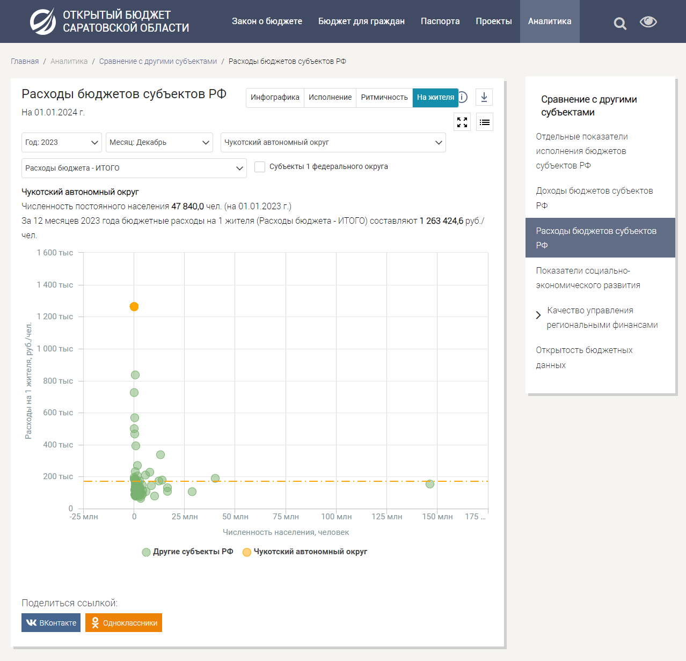Image resolution: width=686 pixels, height=661 pixels.
Task: Switch to Ритмичность tab
Action: (384, 98)
